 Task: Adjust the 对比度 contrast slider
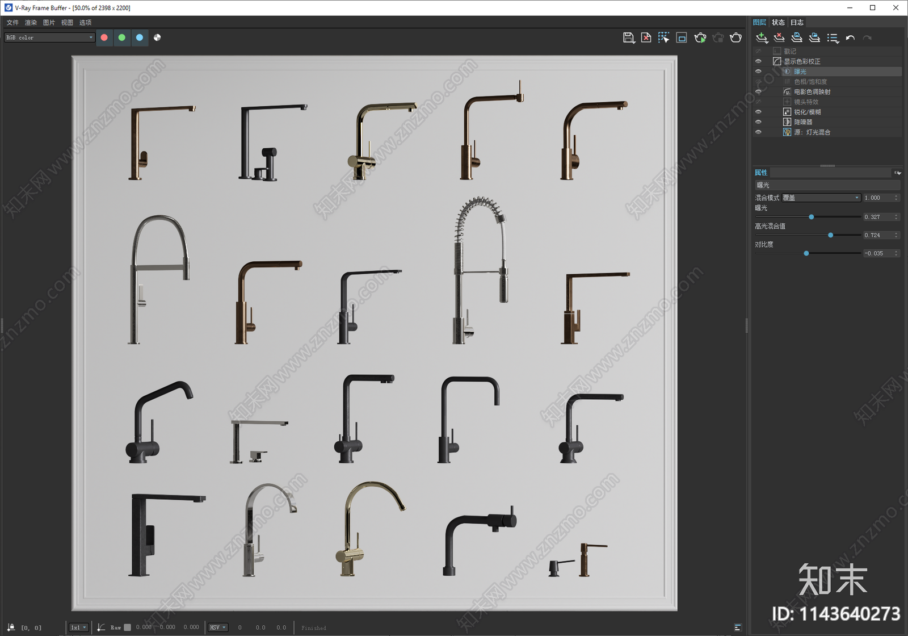806,253
